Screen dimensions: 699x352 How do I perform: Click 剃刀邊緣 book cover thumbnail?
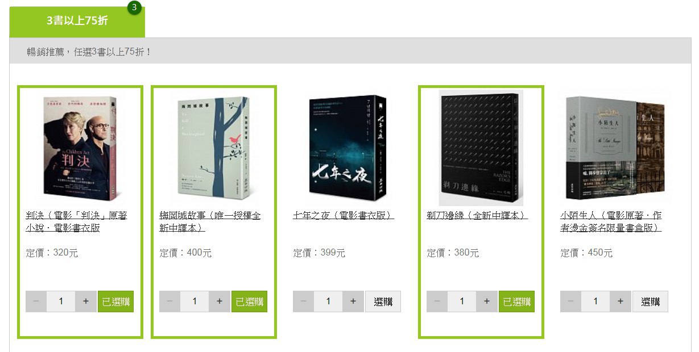tap(481, 148)
